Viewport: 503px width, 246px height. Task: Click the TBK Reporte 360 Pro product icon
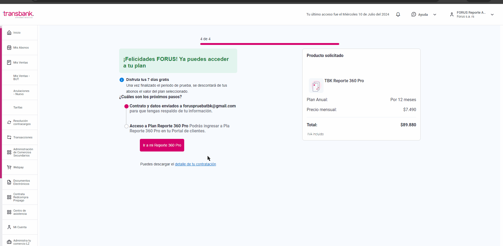point(316,86)
